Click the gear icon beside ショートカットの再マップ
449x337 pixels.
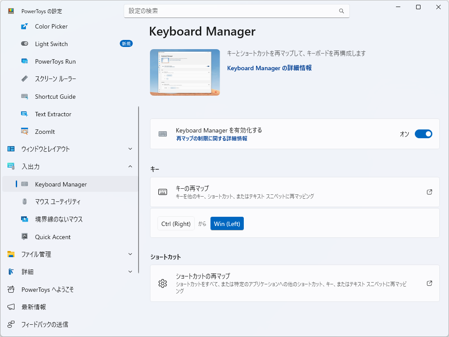[x=163, y=283]
